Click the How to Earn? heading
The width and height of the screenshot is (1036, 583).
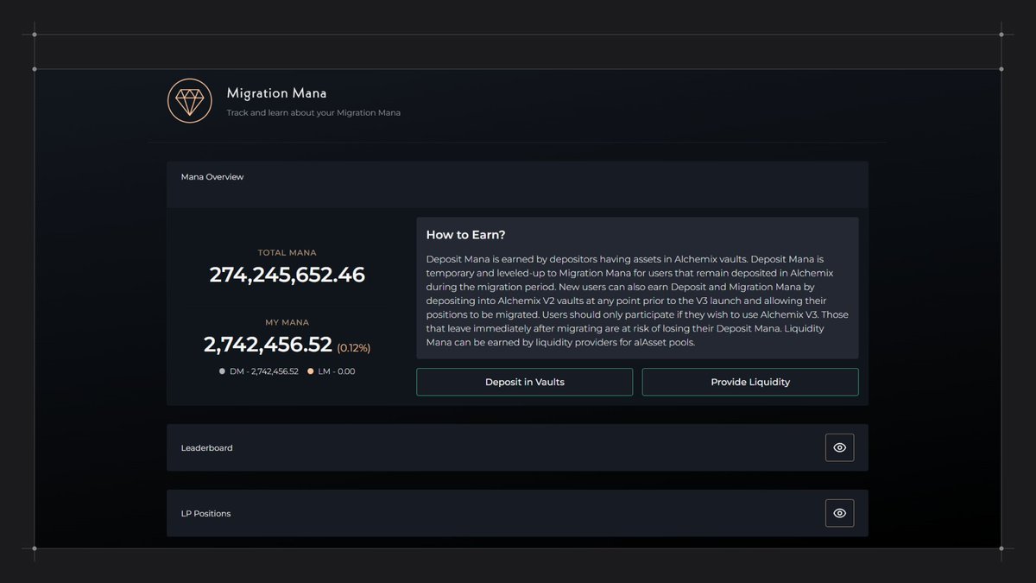466,235
